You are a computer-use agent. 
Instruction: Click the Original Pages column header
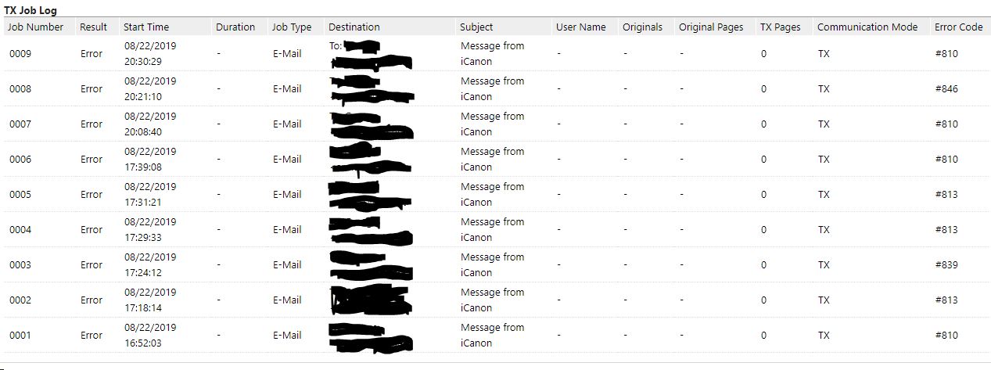711,27
